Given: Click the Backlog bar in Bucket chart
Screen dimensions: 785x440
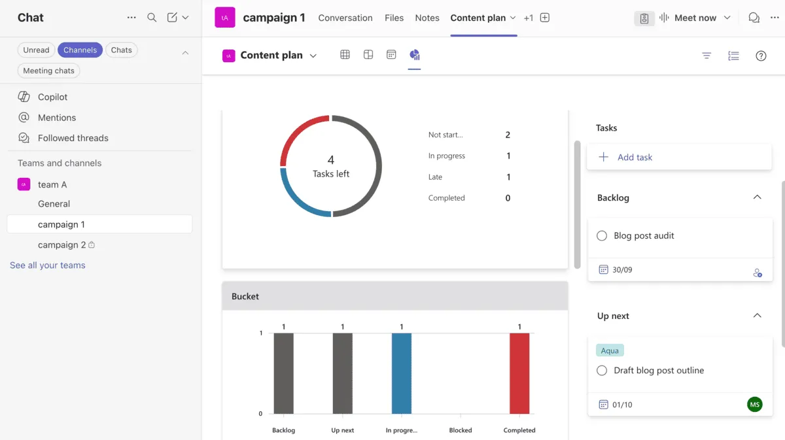Looking at the screenshot, I should [283, 373].
